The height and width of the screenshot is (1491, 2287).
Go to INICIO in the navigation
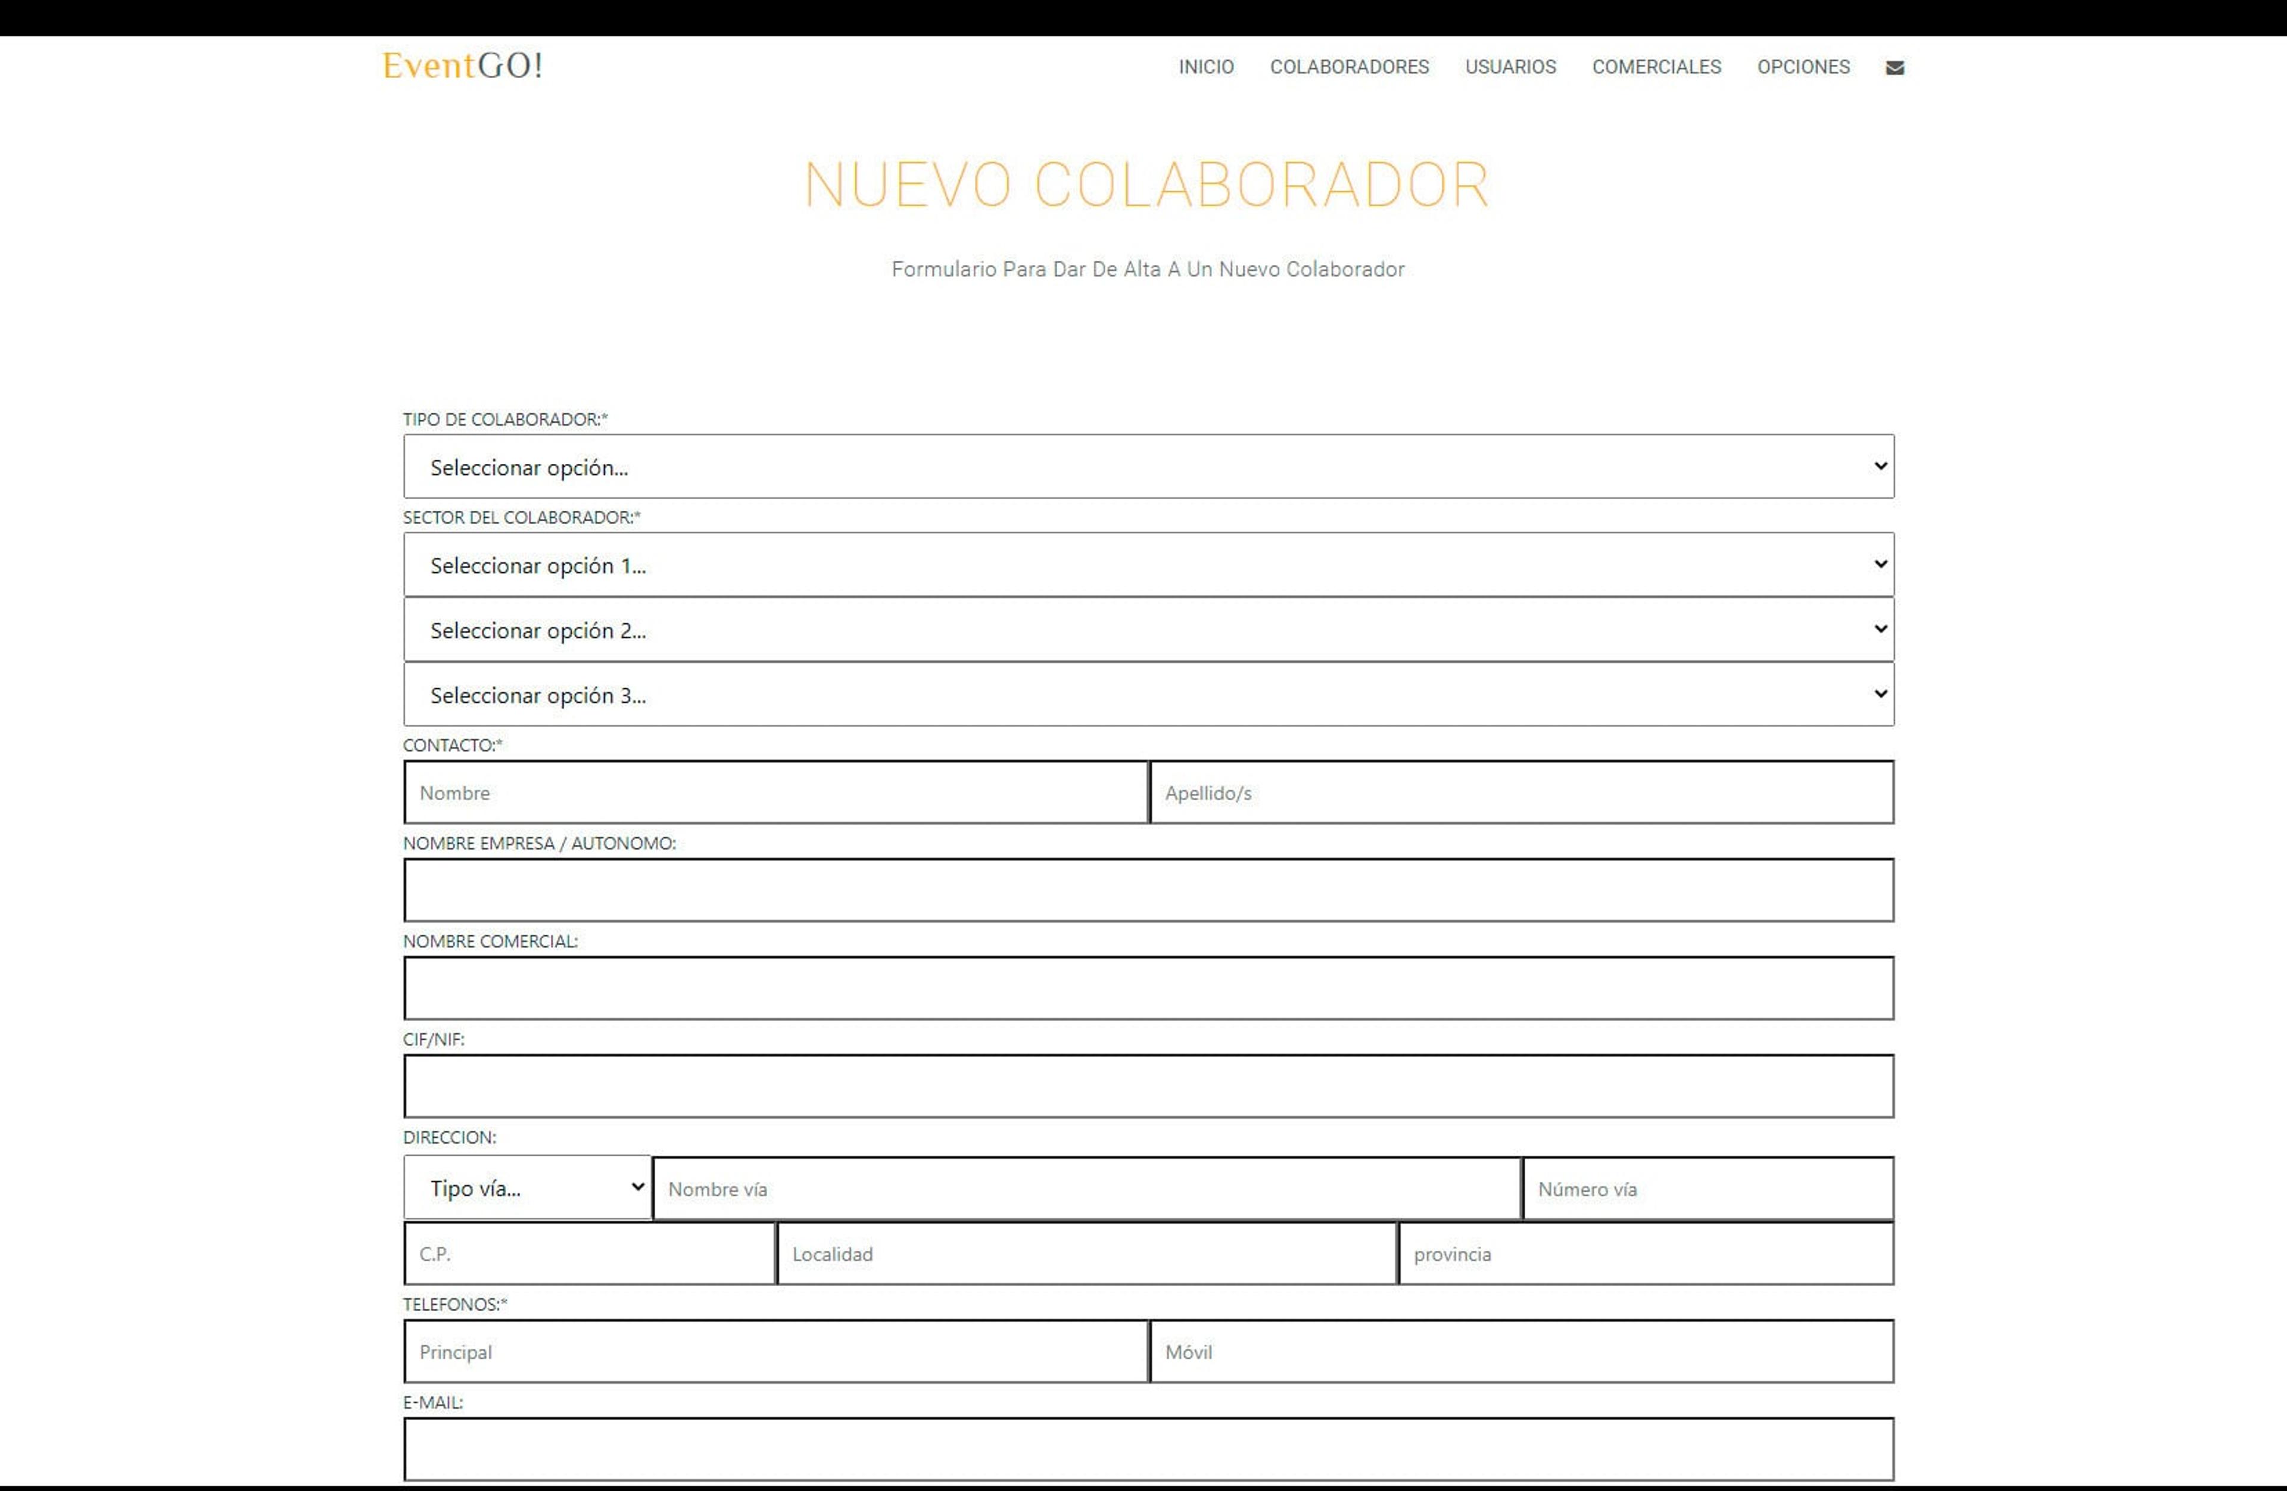pyautogui.click(x=1206, y=67)
